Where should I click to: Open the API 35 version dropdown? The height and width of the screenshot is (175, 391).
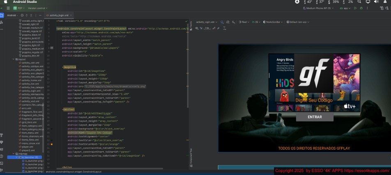point(256,22)
